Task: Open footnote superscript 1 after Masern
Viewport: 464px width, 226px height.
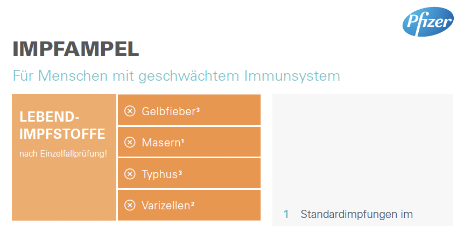Action: (182, 140)
